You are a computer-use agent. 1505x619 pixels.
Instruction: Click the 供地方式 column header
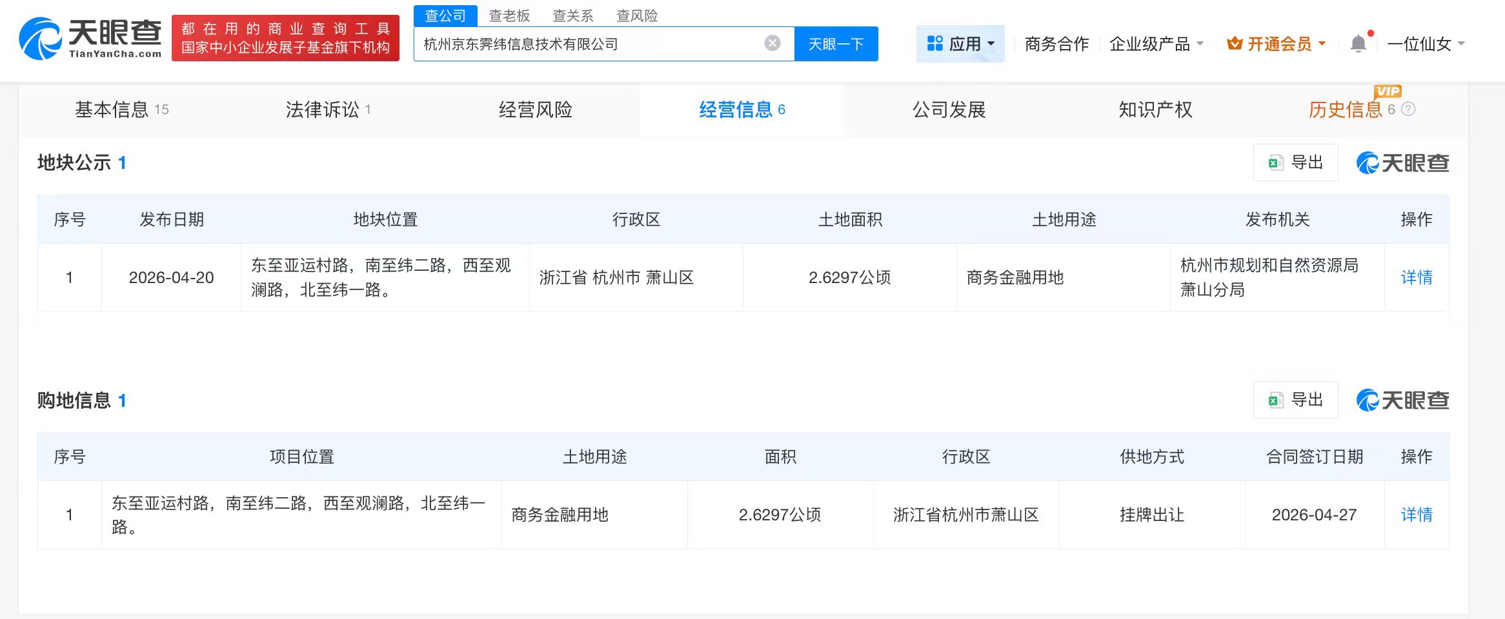1152,457
